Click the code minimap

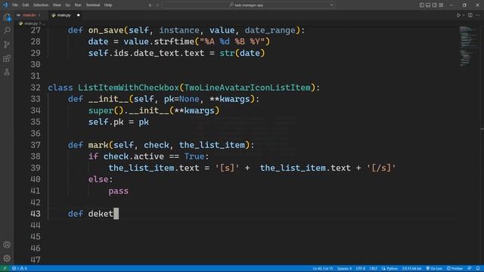pos(469,45)
